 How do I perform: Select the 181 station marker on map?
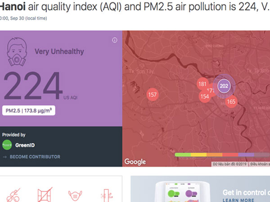[x=202, y=84]
